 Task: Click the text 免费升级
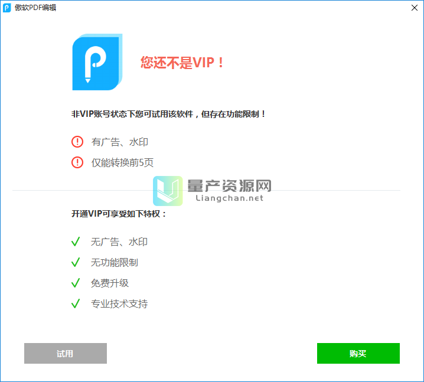click(110, 283)
